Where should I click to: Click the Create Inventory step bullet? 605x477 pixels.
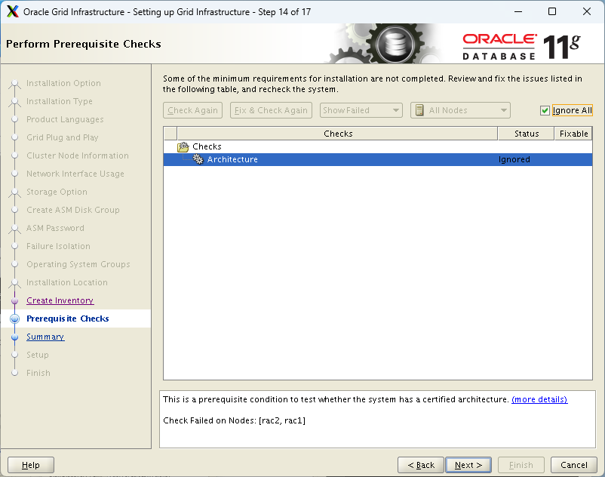click(x=14, y=300)
